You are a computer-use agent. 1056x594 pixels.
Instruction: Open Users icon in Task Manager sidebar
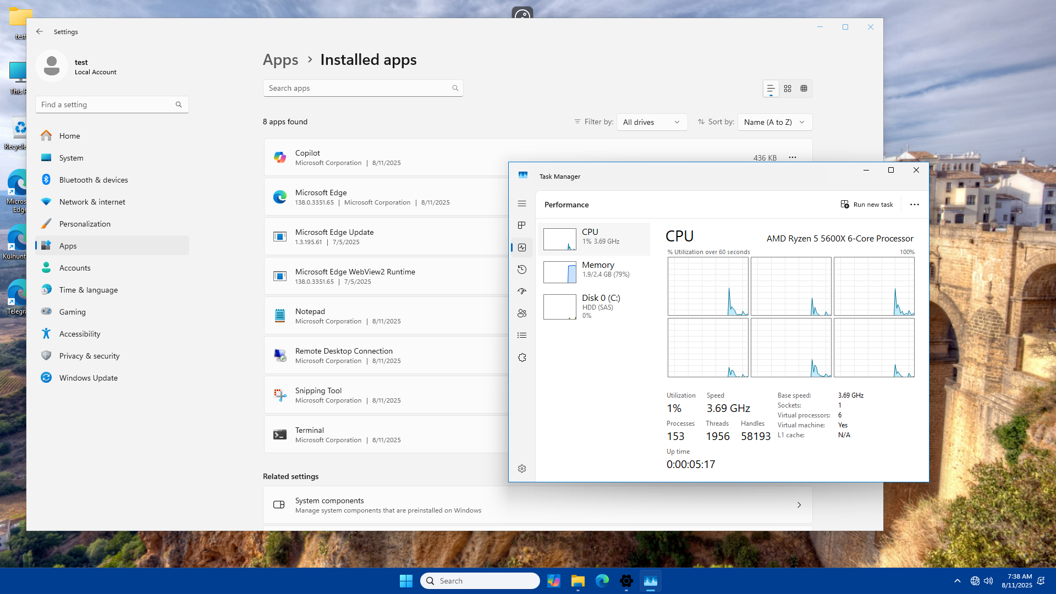522,313
